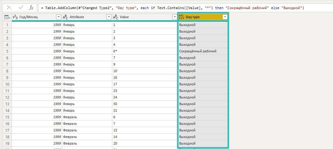Viewport: 333px width, 149px height.
Task: Select the Day type column header
Action: point(203,17)
